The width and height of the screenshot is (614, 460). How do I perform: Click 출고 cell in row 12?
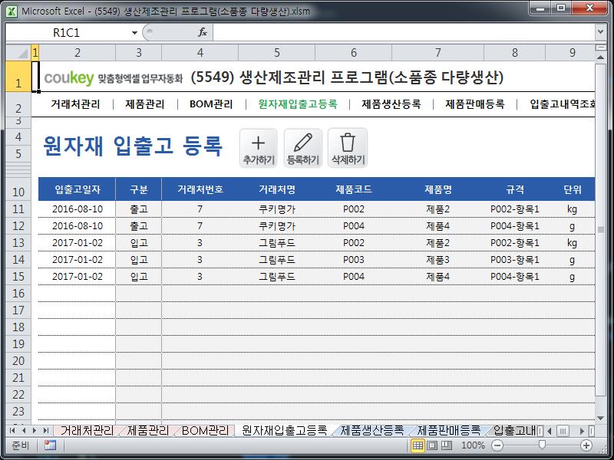click(139, 226)
